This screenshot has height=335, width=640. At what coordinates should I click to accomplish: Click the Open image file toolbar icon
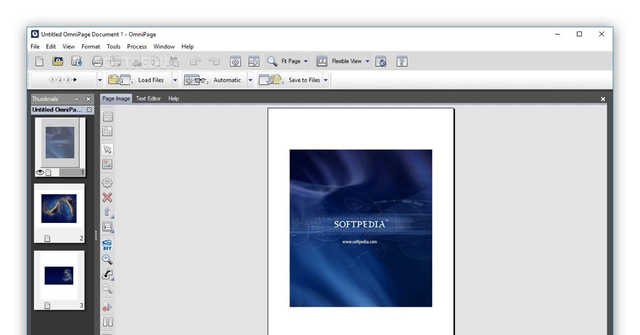[58, 61]
